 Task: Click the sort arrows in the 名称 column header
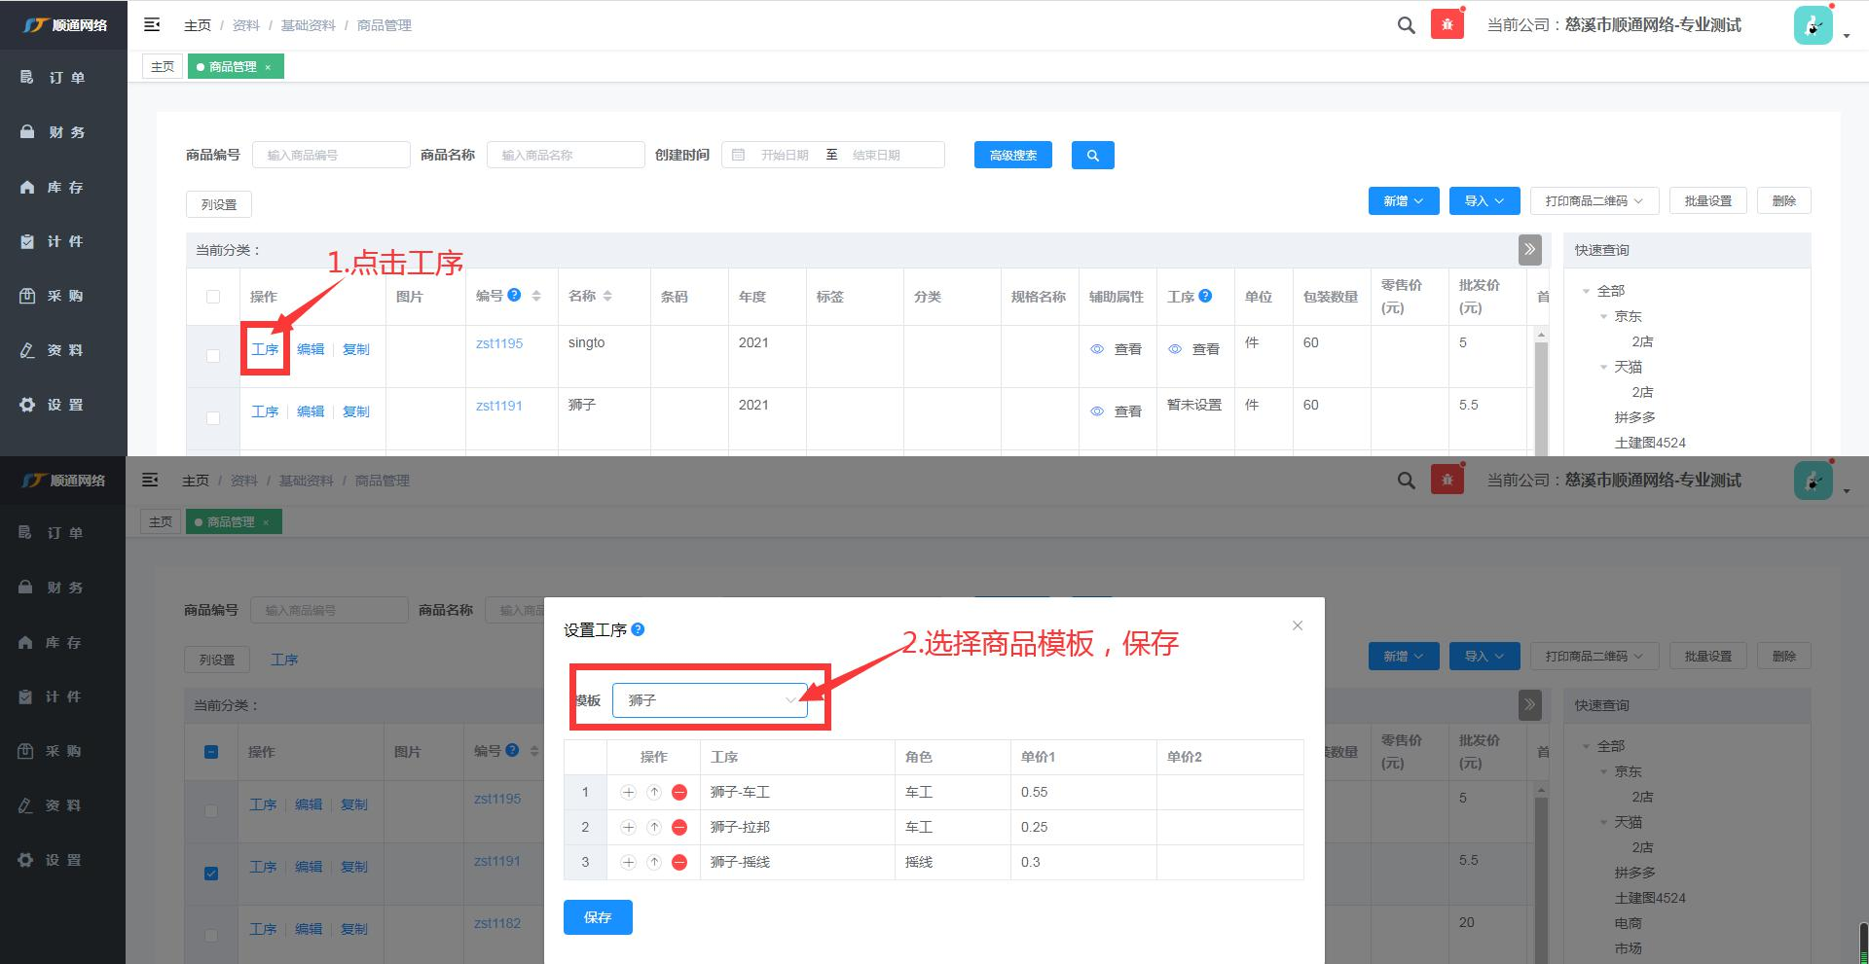607,296
